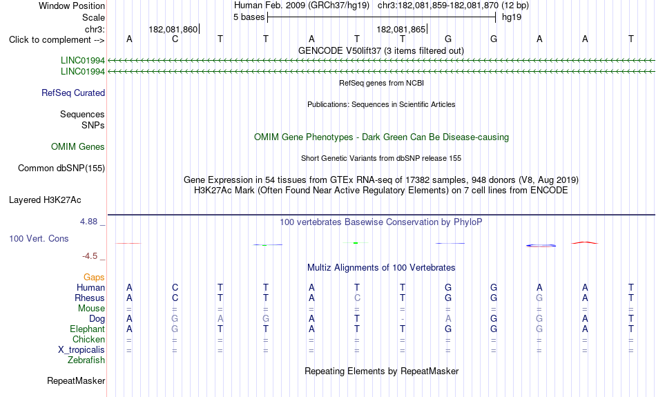Open the 'RefSeq Curated' track label
The height and width of the screenshot is (397, 656).
73,93
